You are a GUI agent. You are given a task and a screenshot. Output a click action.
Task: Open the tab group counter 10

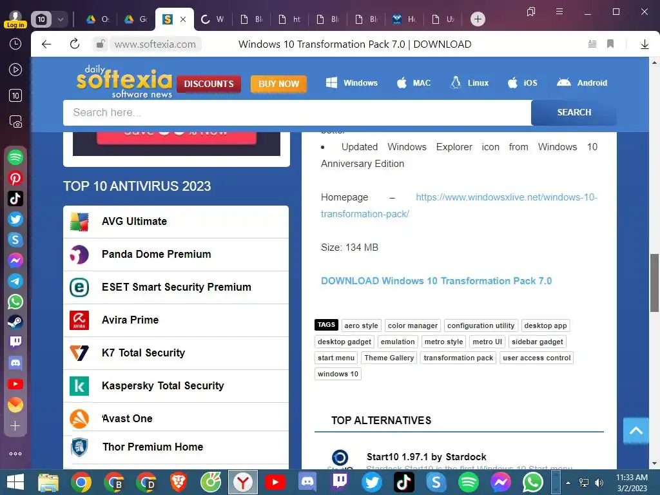41,19
